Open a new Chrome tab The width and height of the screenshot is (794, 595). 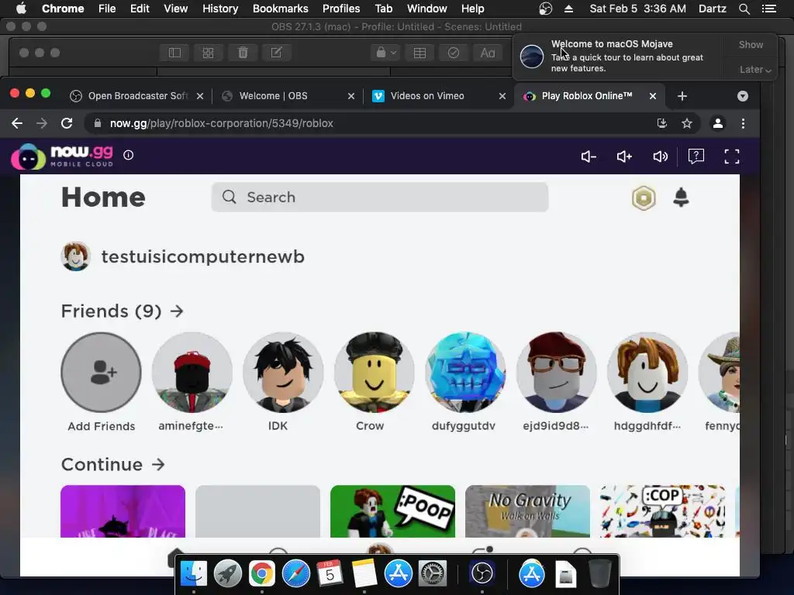[x=682, y=96]
